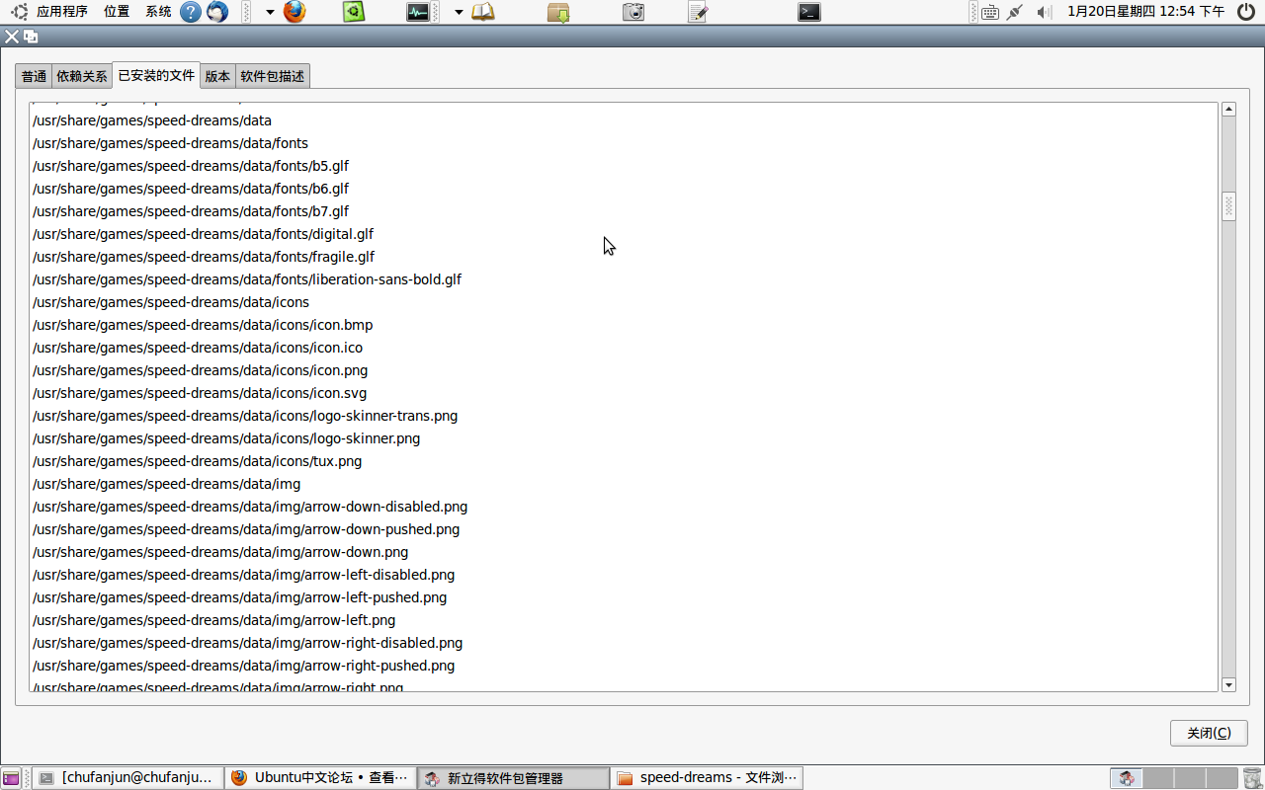
Task: Open the 位置 menu
Action: (x=117, y=12)
